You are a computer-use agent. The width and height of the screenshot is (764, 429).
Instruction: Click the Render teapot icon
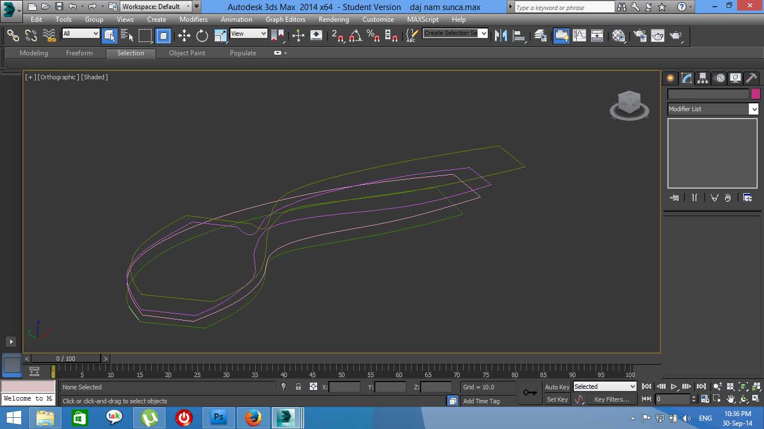(x=676, y=36)
